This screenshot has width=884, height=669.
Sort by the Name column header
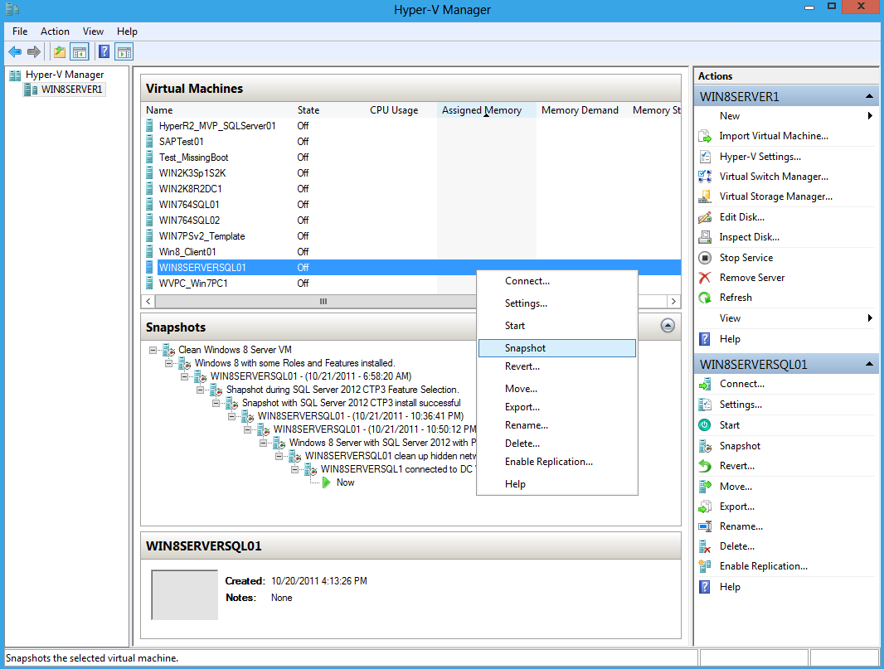tap(217, 110)
